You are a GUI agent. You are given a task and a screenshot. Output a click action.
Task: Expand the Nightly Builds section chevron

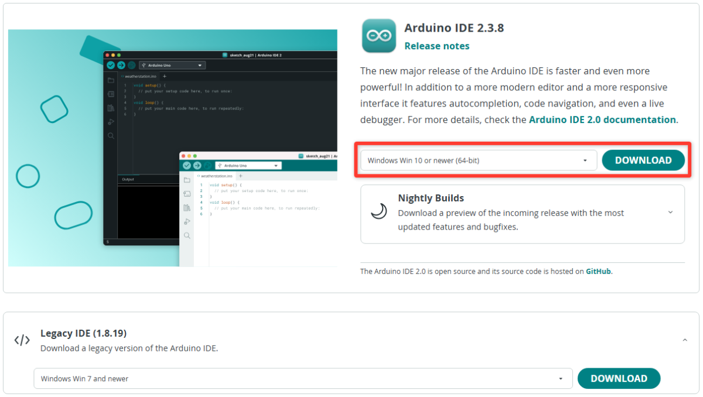670,213
